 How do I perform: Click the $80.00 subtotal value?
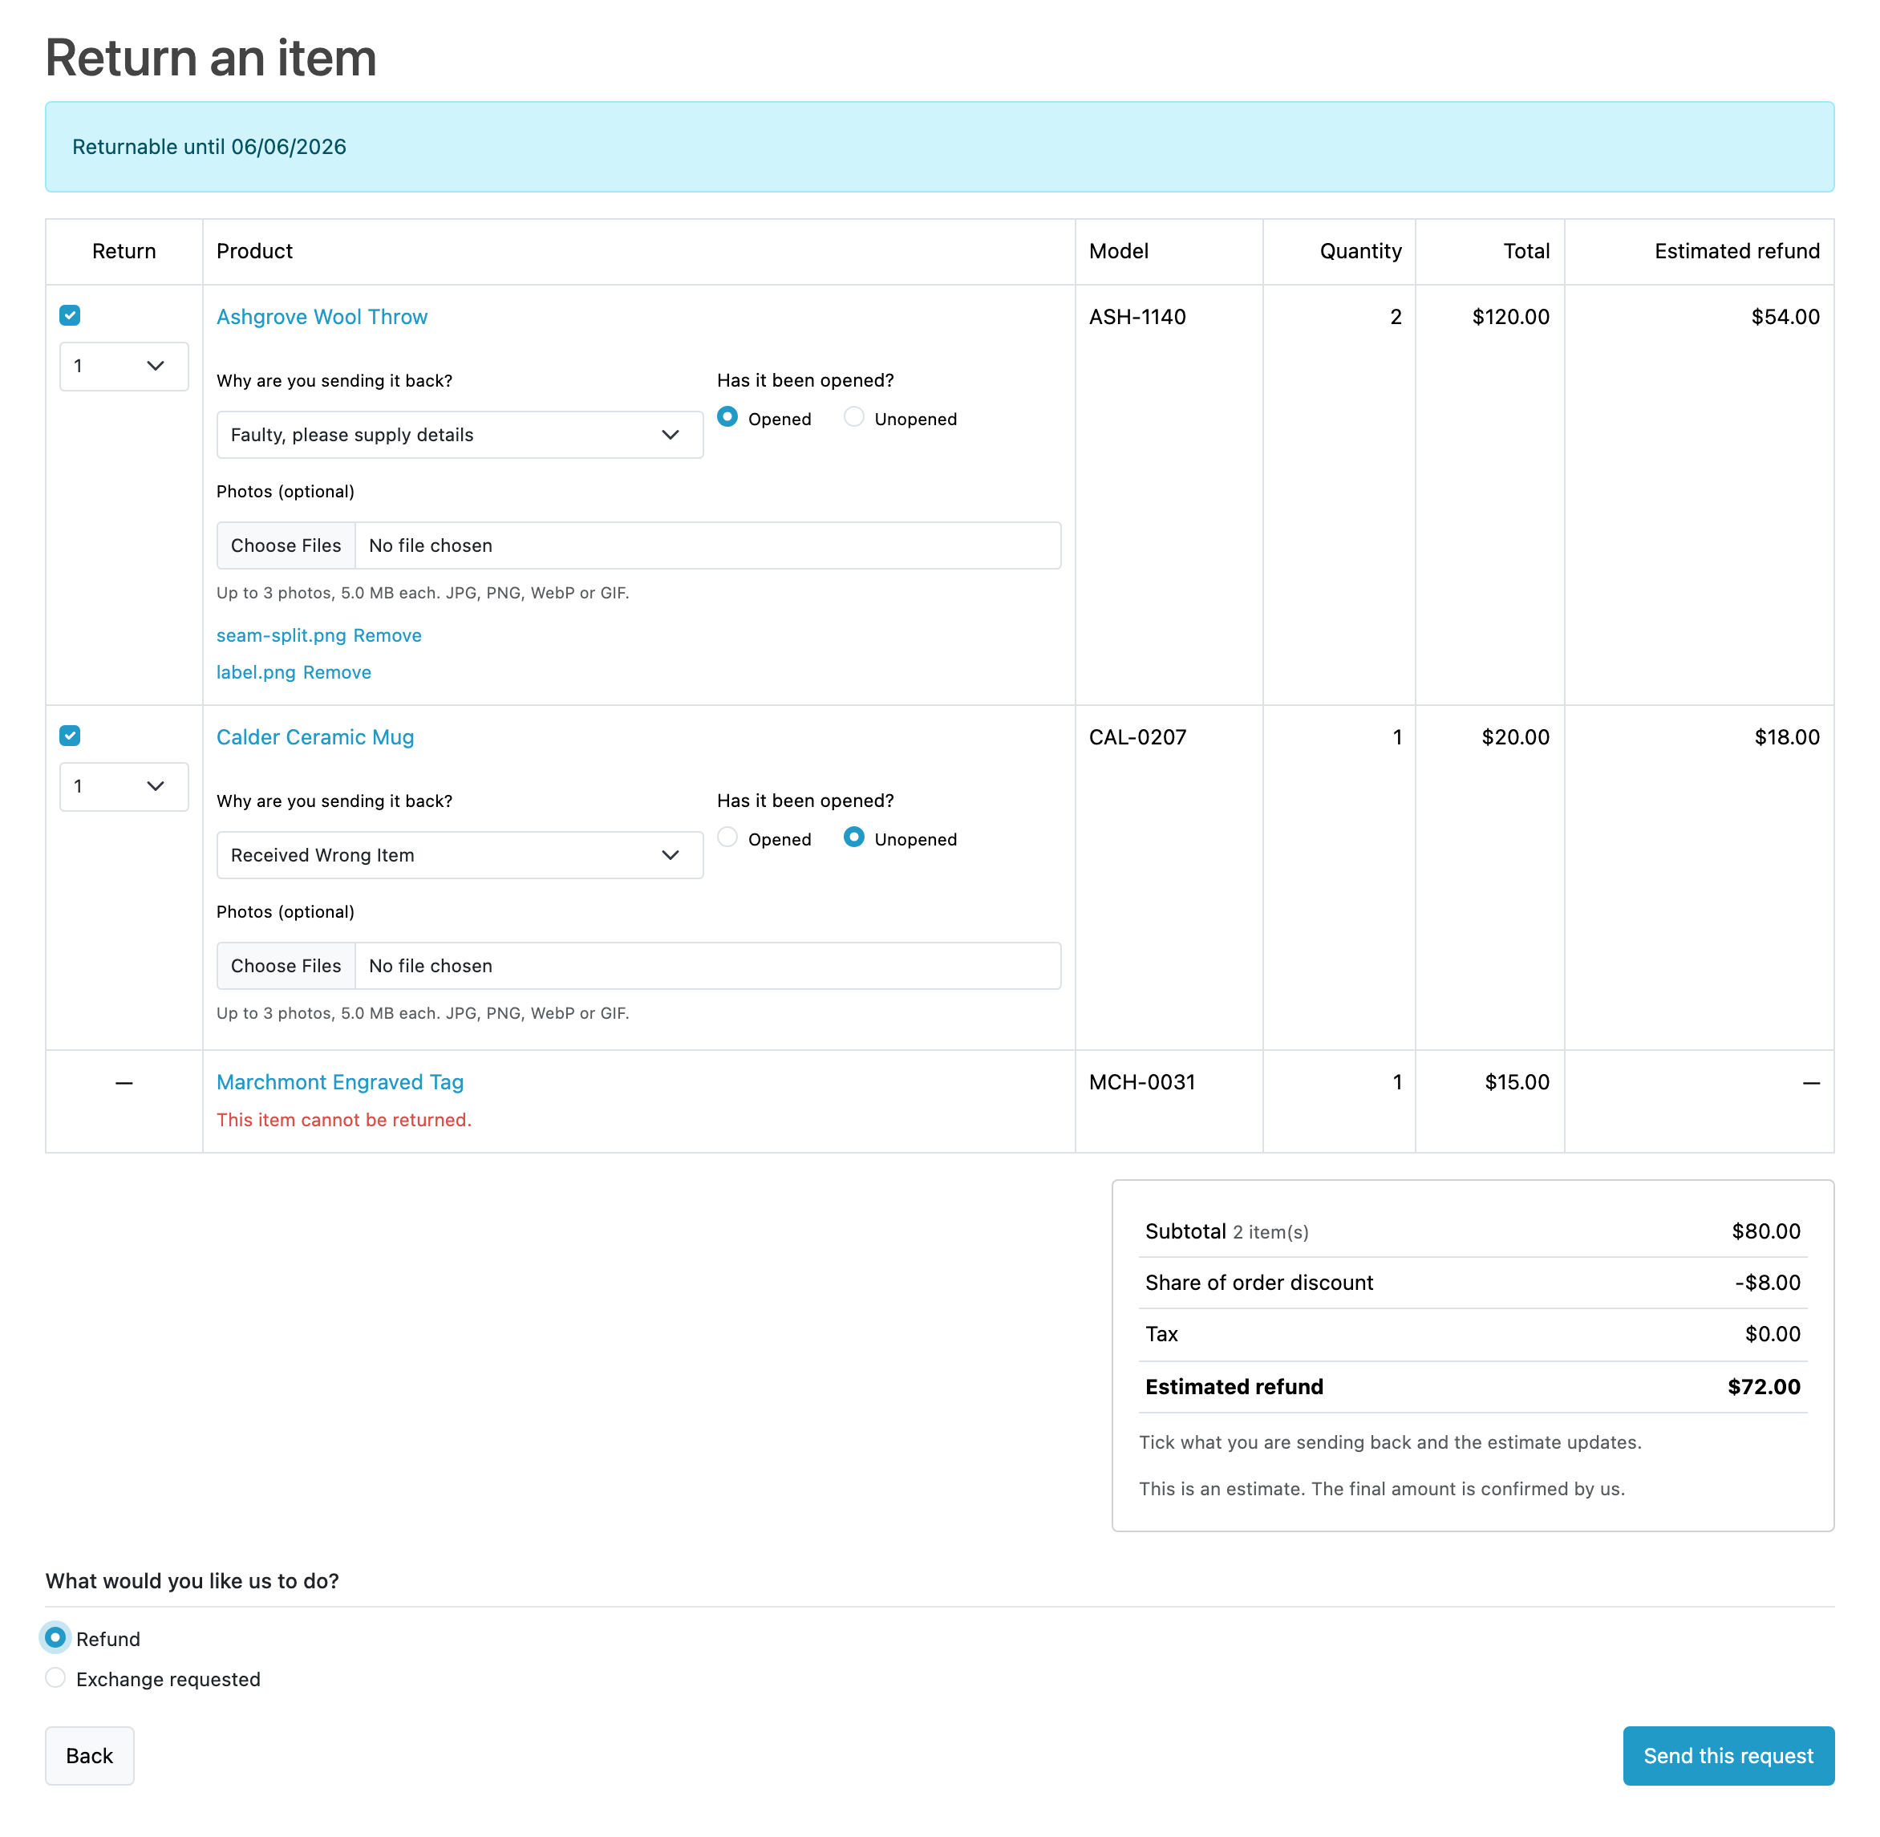click(x=1767, y=1231)
